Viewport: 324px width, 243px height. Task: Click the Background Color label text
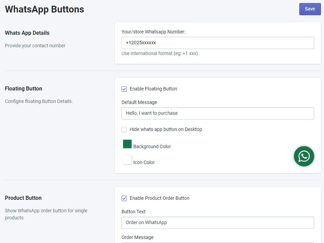point(152,146)
